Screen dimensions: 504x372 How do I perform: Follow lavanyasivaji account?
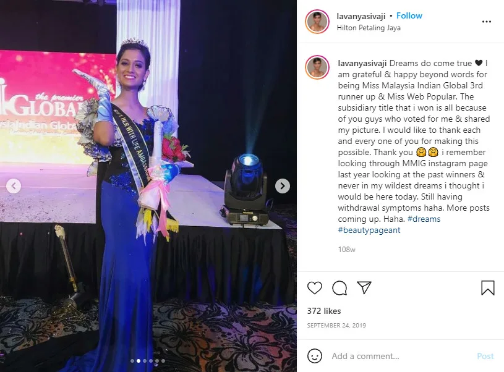[409, 15]
